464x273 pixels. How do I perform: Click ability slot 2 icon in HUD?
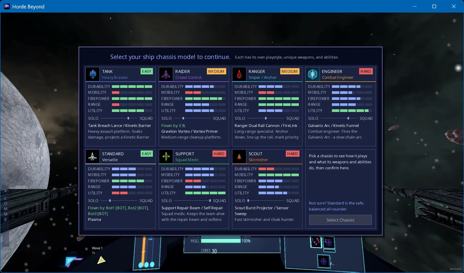[329, 243]
